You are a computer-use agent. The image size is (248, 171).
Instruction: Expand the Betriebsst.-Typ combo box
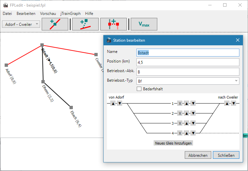188,81
